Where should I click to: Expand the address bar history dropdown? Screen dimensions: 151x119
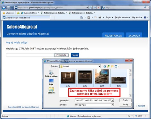tap(87, 8)
